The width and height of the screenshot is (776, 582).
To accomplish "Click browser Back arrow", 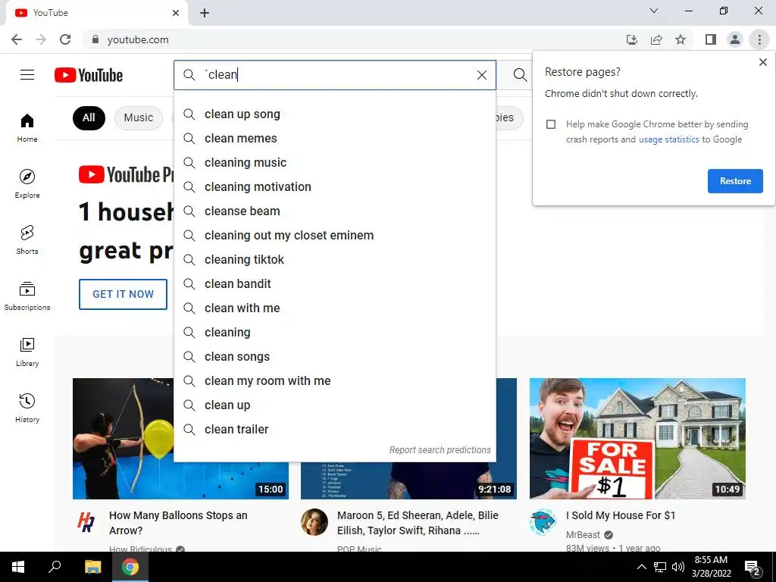I will 17,39.
